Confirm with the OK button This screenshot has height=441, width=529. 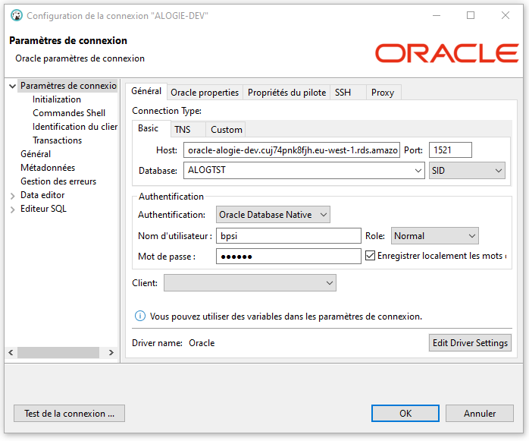(x=405, y=413)
